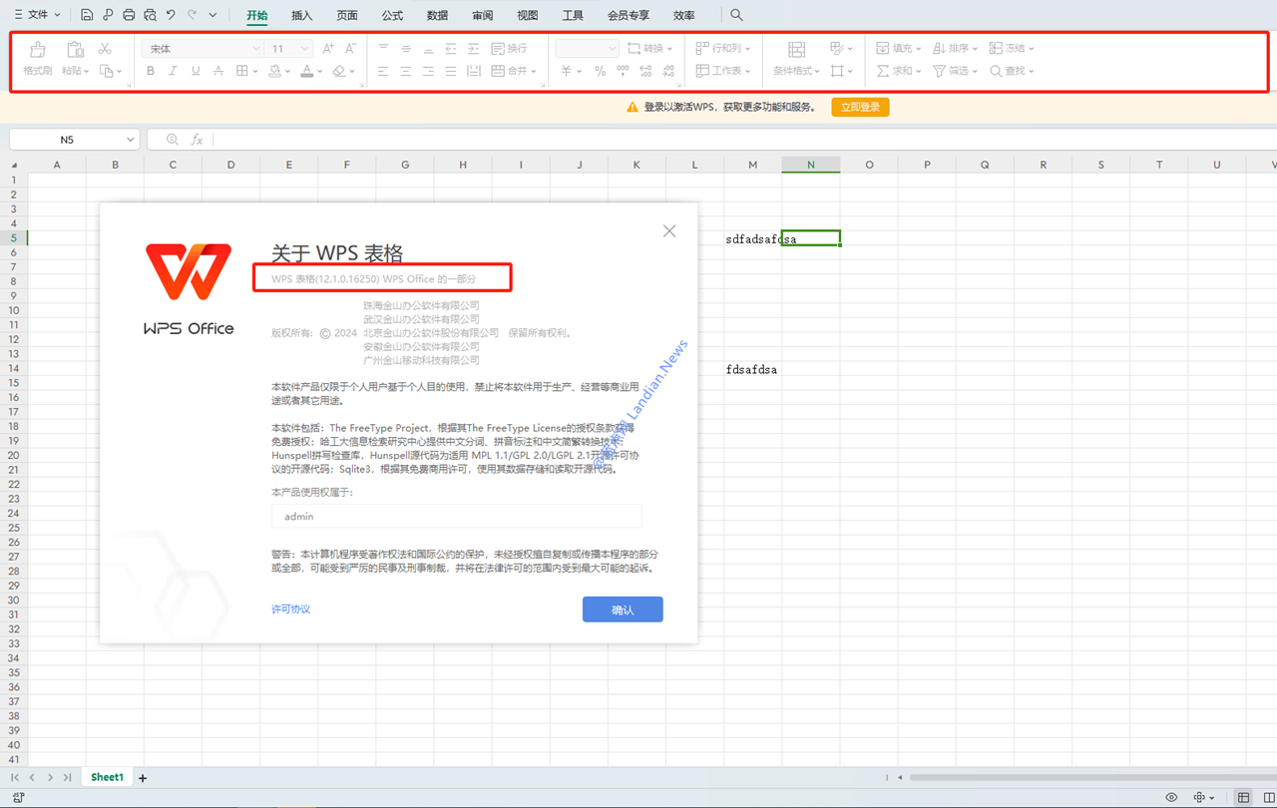Click the undo arrow icon
The width and height of the screenshot is (1277, 808).
click(171, 15)
